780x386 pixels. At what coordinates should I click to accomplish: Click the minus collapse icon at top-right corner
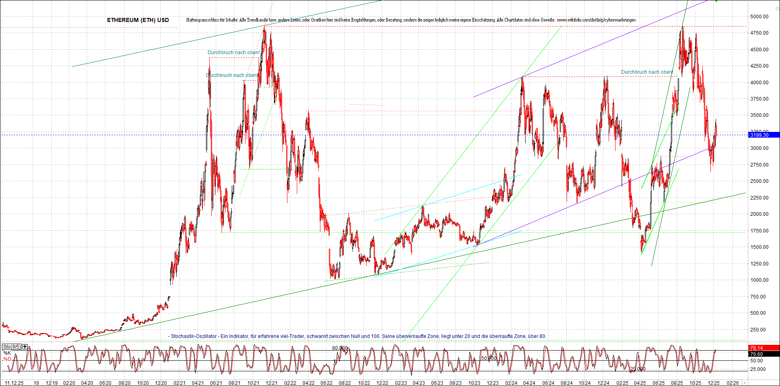(x=777, y=8)
